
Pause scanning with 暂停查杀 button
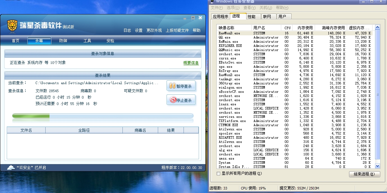coord(181,86)
